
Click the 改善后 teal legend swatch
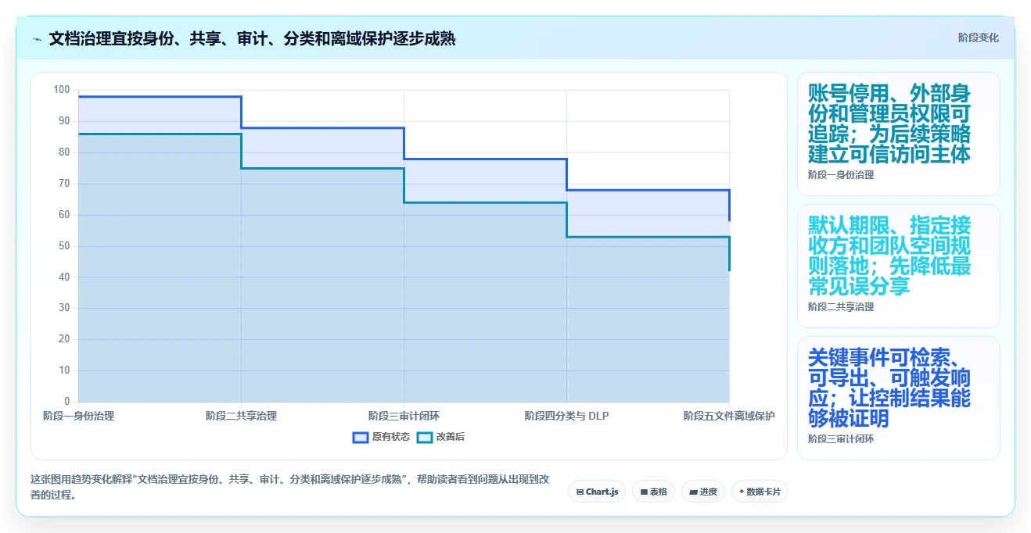(x=425, y=437)
